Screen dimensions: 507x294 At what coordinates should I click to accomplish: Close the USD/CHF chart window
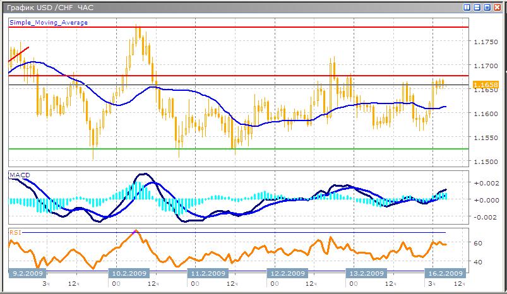point(498,8)
